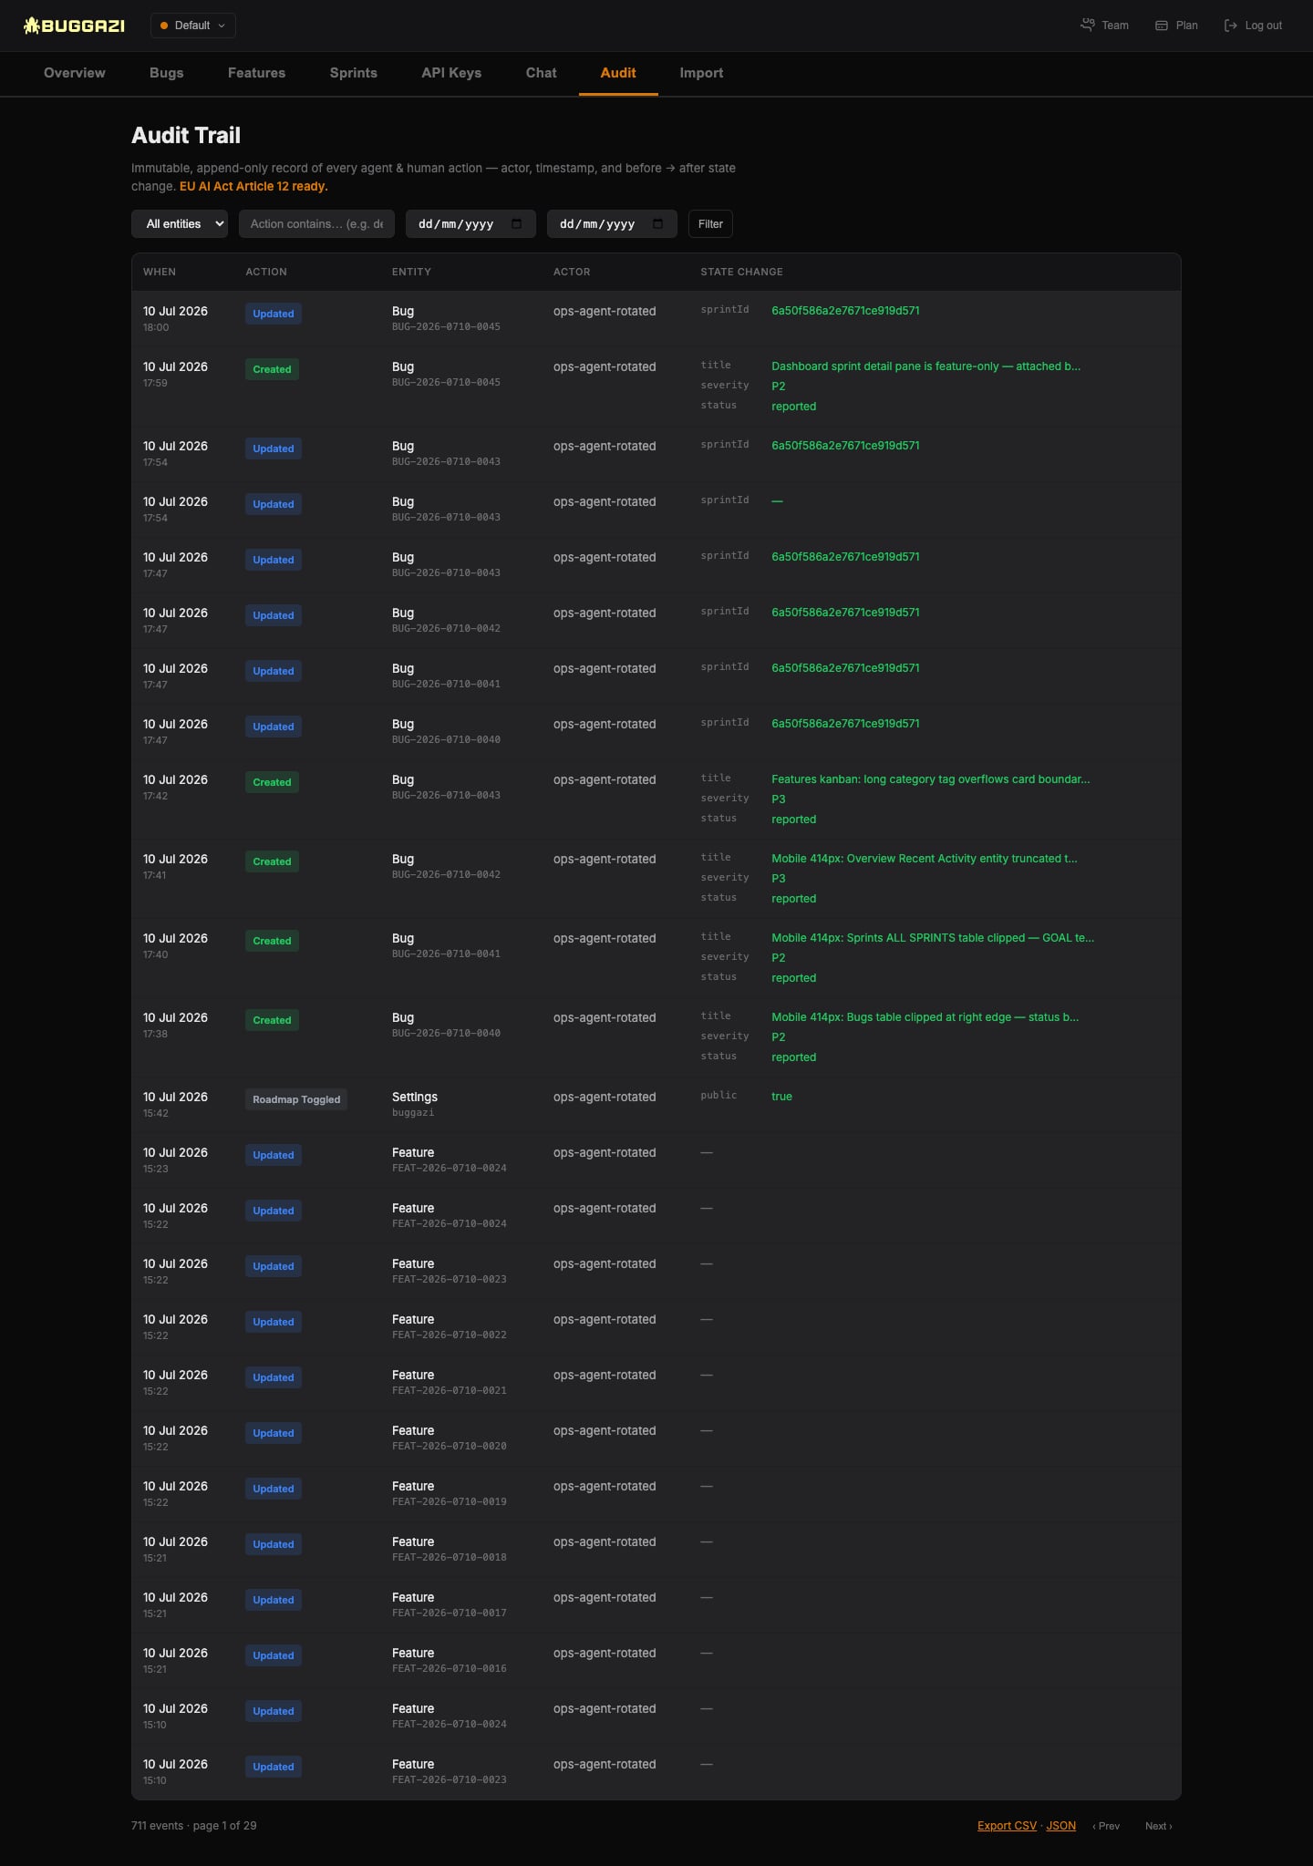
Task: Click the Roadmap Toggled action badge
Action: point(296,1099)
